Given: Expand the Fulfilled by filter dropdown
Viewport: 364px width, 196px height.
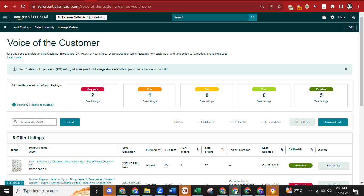Looking at the screenshot, I should tap(206, 122).
